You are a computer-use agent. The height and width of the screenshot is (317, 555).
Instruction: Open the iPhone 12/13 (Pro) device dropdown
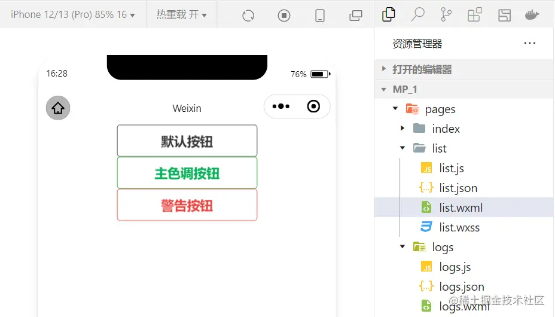[73, 14]
